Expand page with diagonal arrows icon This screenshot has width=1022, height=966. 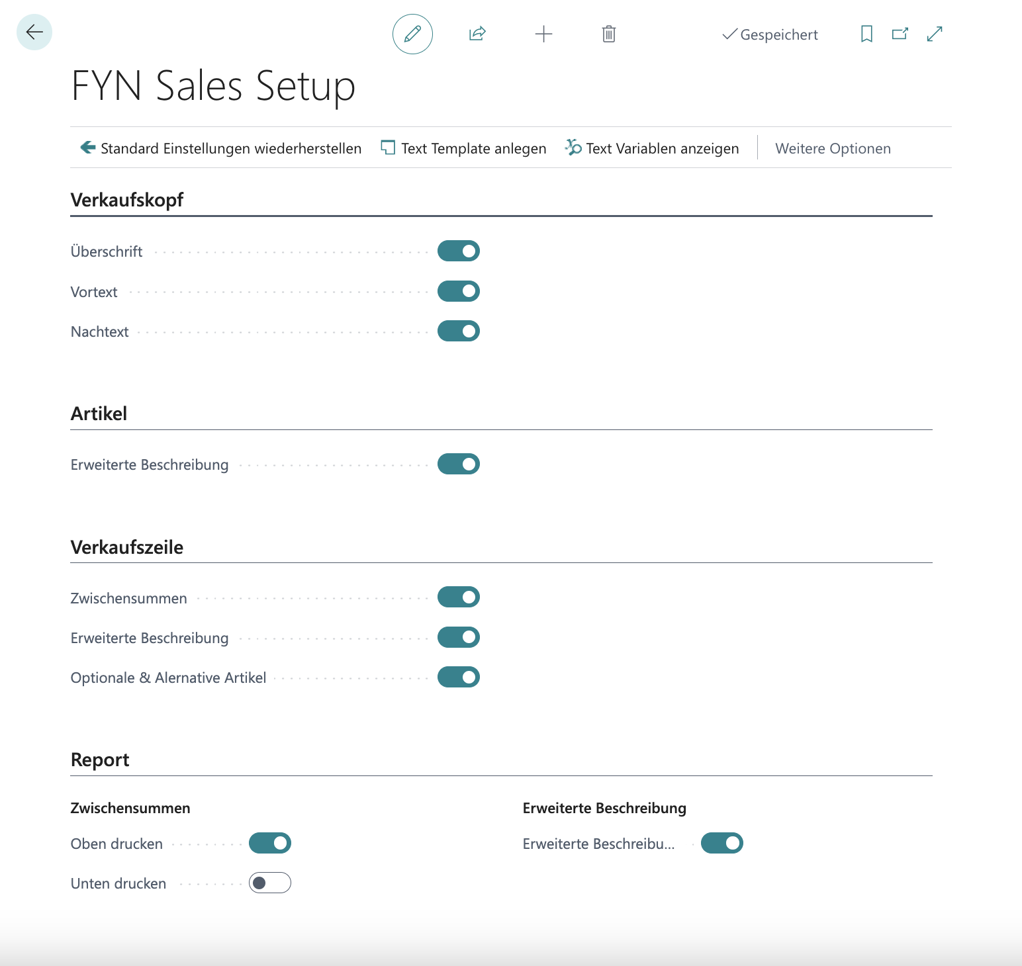[x=935, y=34]
